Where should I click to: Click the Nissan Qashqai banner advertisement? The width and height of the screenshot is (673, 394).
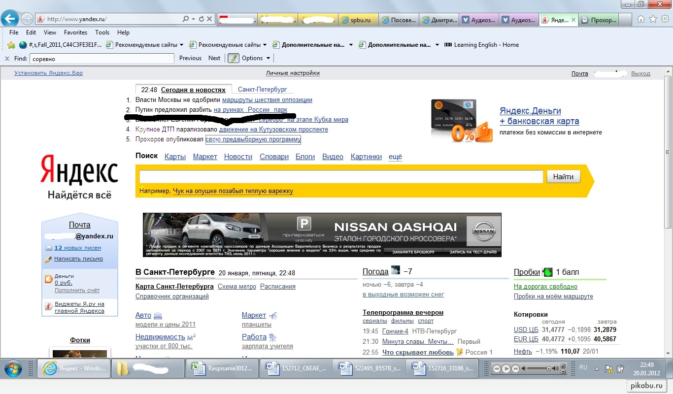pyautogui.click(x=322, y=235)
